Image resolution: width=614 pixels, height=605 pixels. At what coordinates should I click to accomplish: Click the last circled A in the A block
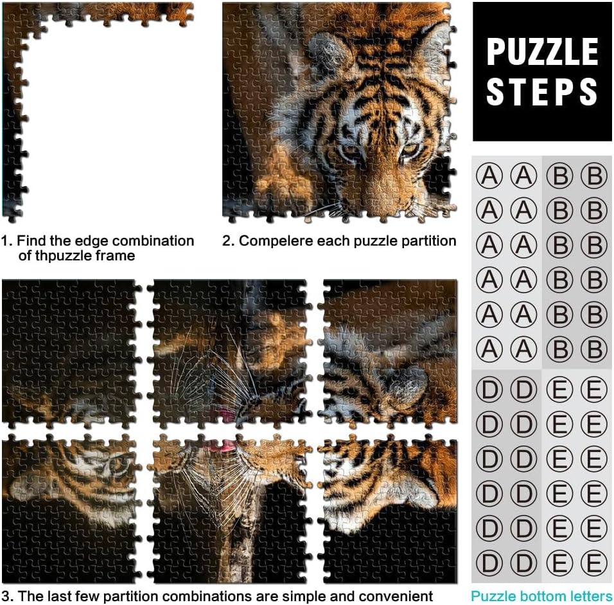coord(523,349)
